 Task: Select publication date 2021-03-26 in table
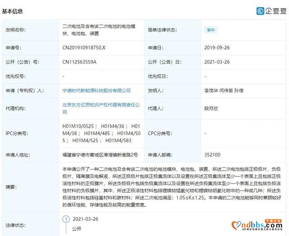point(217,62)
